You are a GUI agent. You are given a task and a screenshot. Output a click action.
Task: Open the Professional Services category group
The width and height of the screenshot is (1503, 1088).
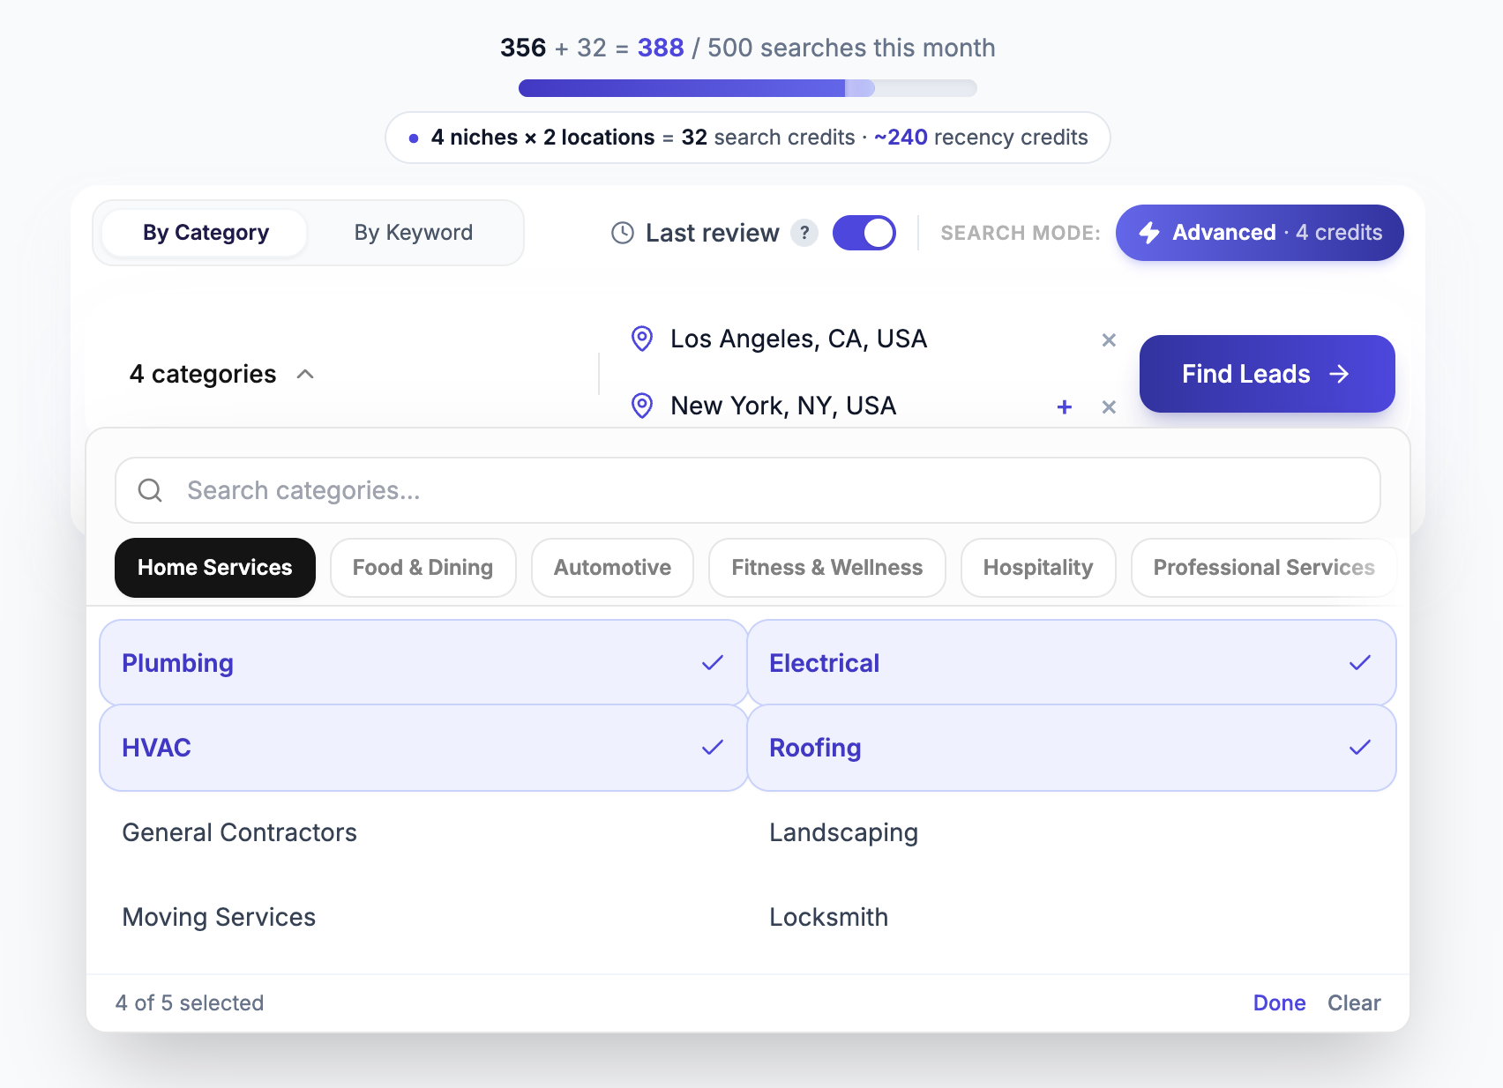click(1264, 568)
